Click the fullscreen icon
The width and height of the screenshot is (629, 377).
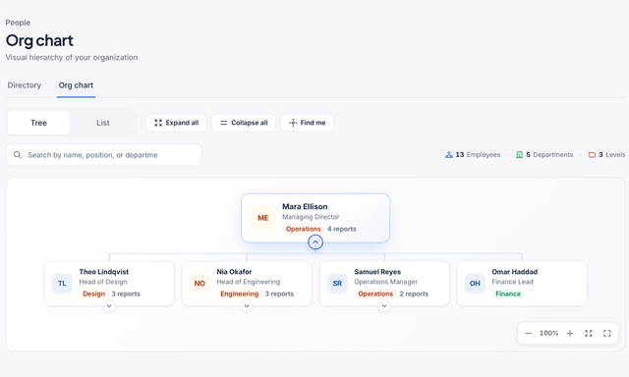tap(607, 334)
